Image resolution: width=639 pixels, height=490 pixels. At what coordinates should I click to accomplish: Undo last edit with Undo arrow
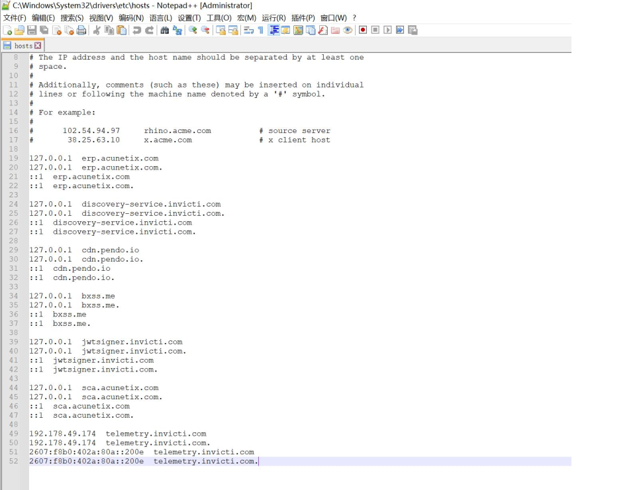[x=136, y=30]
